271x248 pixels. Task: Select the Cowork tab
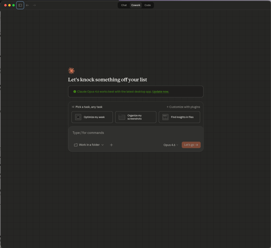(x=136, y=5)
